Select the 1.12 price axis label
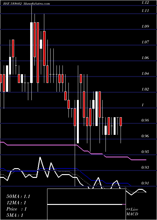The image size is (157, 220). [x=145, y=3]
